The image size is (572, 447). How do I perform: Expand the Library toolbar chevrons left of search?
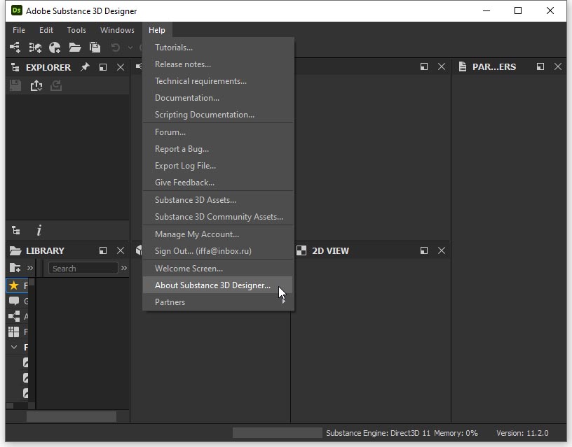[30, 268]
